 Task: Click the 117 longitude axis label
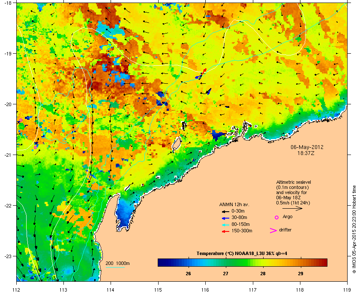[253, 289]
